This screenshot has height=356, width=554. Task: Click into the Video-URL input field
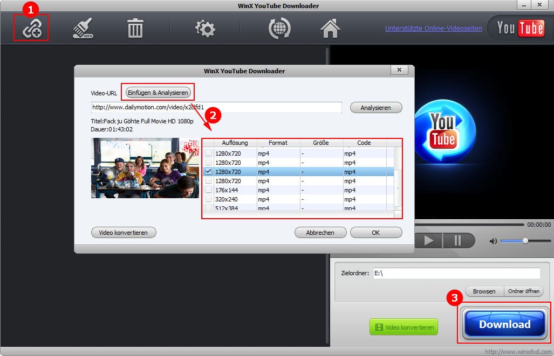216,107
